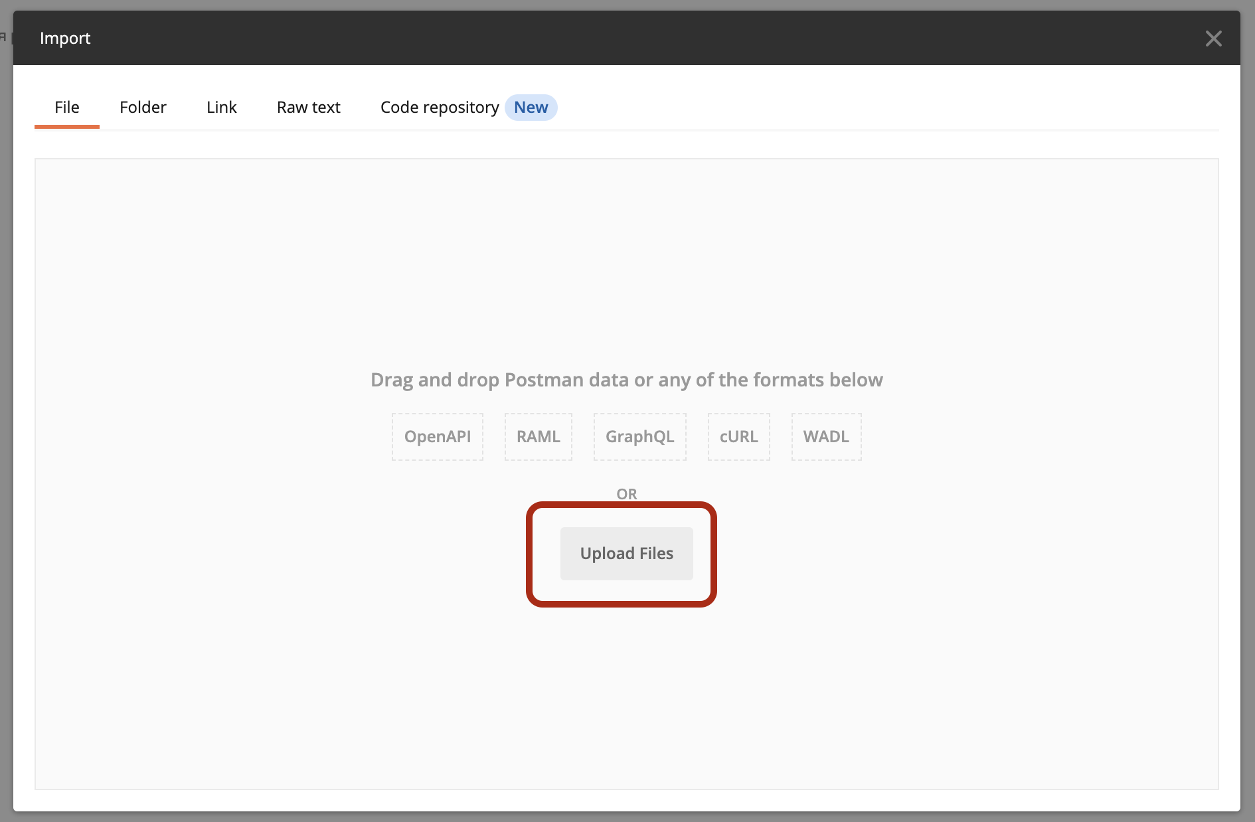Click the OR separator label
The height and width of the screenshot is (822, 1255).
click(627, 494)
